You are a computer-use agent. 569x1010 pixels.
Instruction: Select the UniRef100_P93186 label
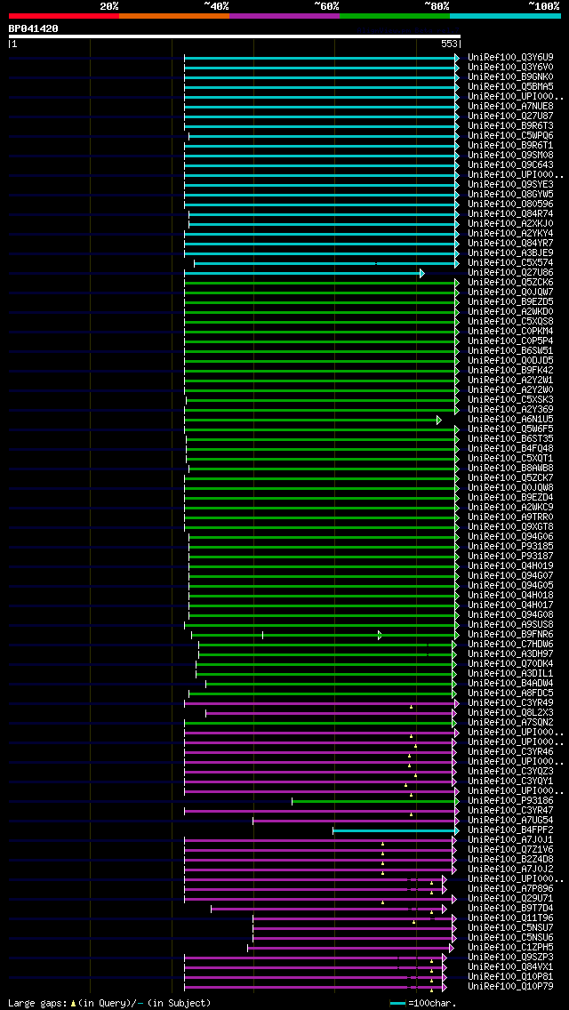[x=510, y=800]
